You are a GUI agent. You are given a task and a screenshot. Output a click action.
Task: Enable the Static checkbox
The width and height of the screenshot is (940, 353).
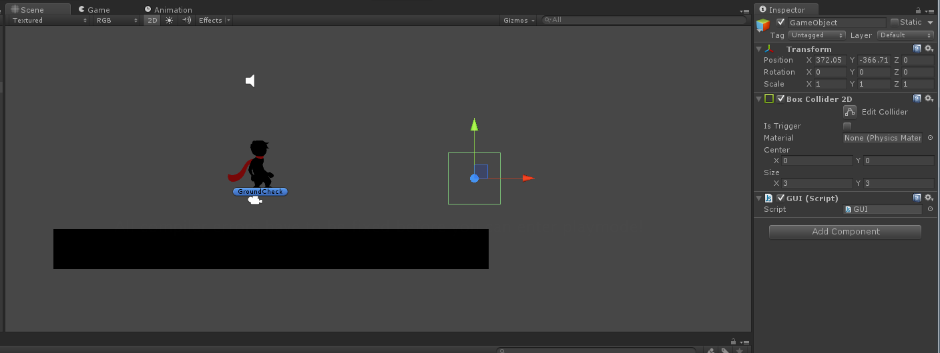[x=895, y=22]
